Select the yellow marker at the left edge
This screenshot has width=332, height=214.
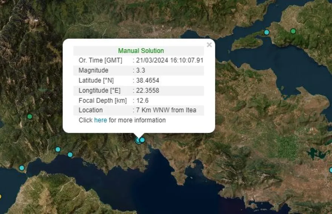[x=0, y=196]
